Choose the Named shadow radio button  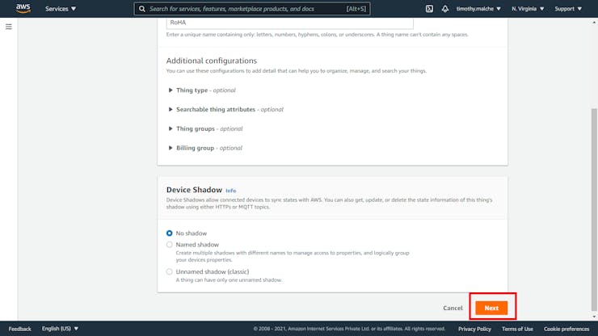pyautogui.click(x=170, y=245)
